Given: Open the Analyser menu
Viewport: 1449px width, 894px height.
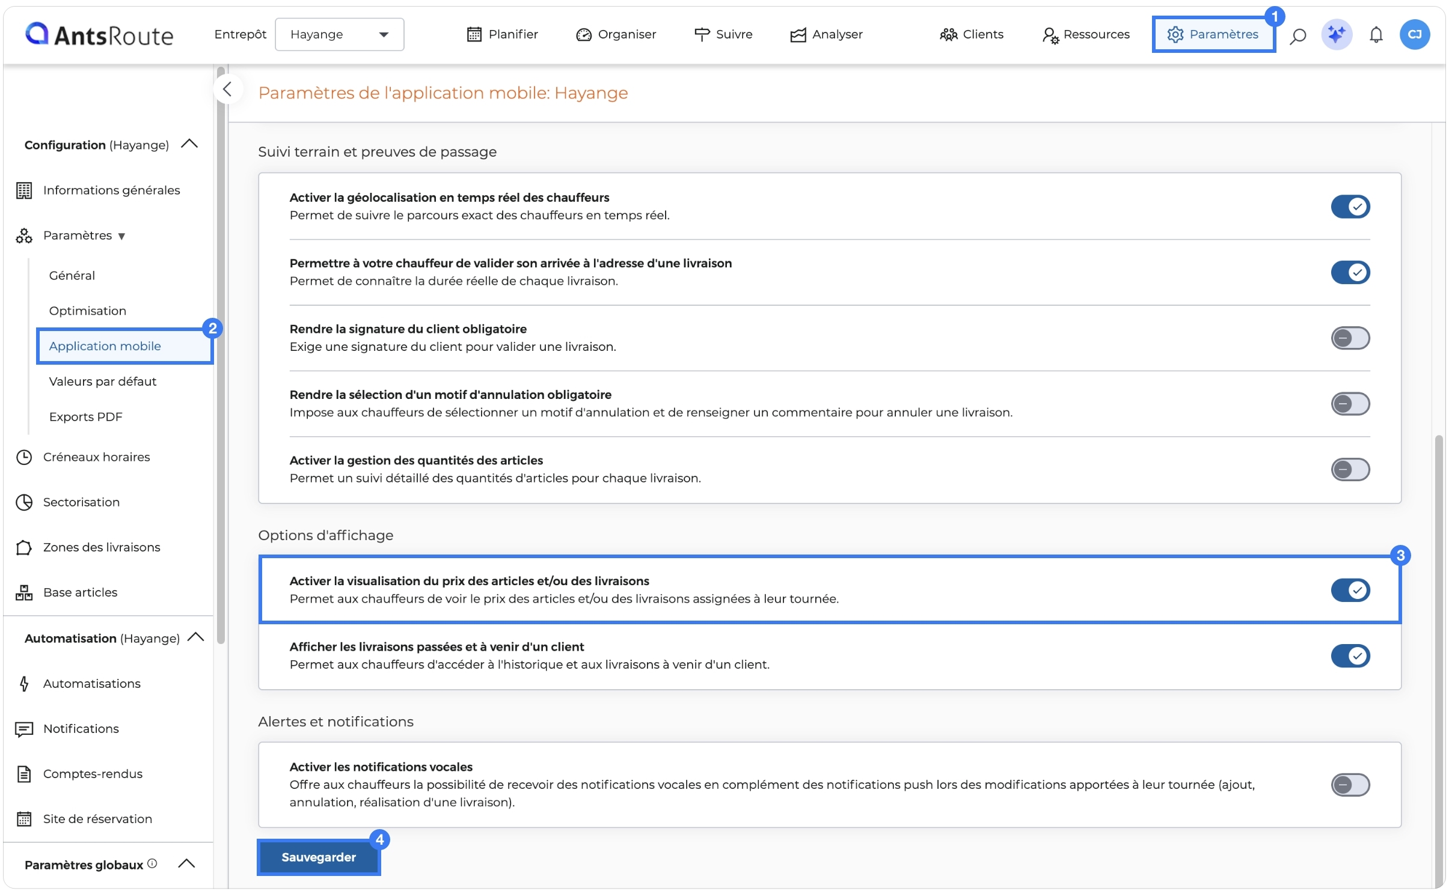Looking at the screenshot, I should (826, 34).
